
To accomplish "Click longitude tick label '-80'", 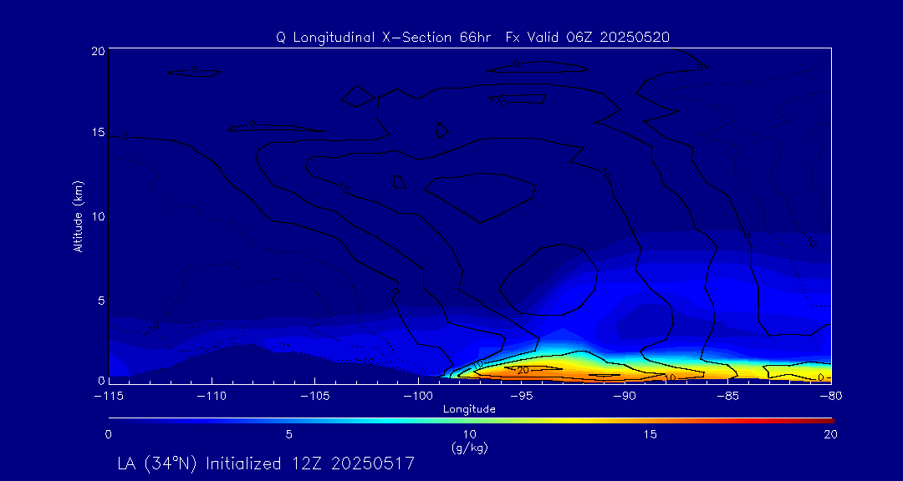I will (831, 396).
